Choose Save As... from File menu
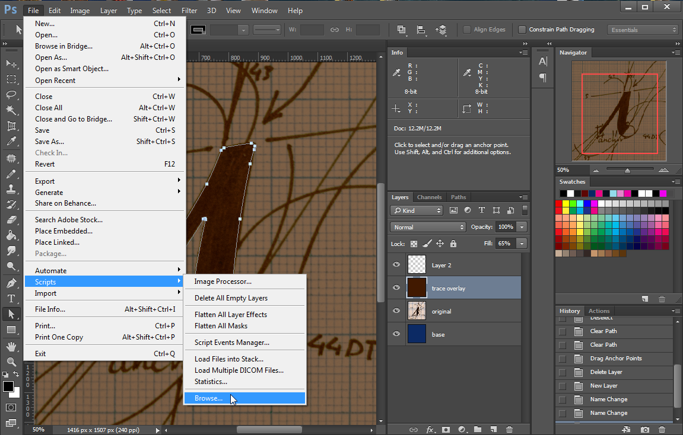This screenshot has width=683, height=435. point(104,142)
